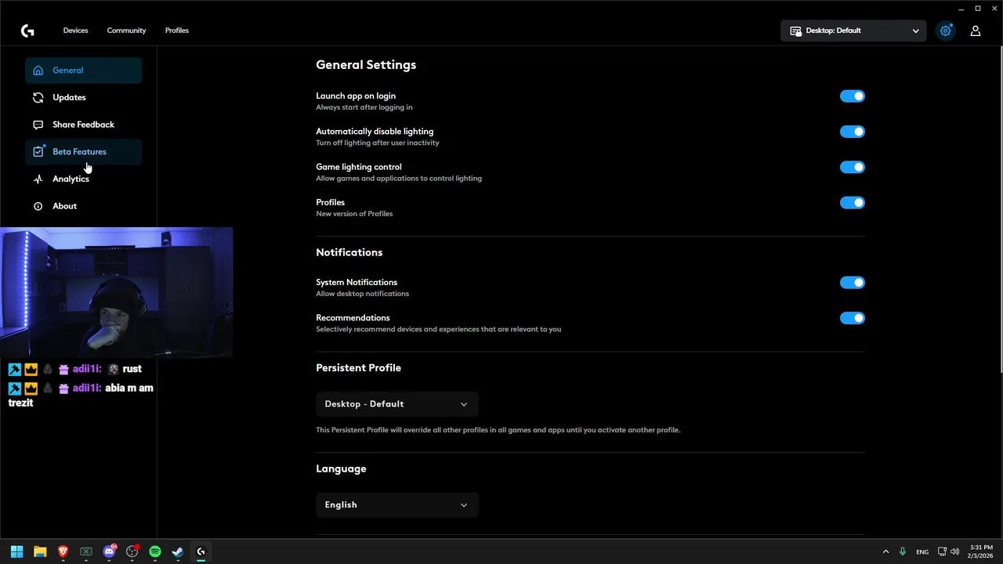Open the Community menu
Image resolution: width=1003 pixels, height=564 pixels.
click(x=126, y=31)
